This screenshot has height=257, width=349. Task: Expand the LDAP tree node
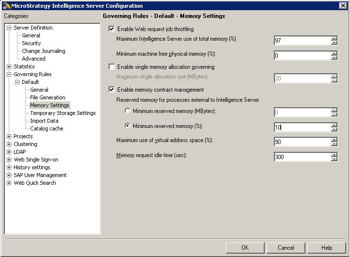[x=9, y=152]
